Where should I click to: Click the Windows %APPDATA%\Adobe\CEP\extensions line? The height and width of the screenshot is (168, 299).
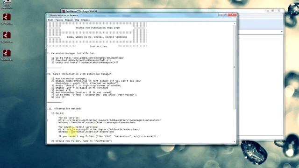pos(86,132)
